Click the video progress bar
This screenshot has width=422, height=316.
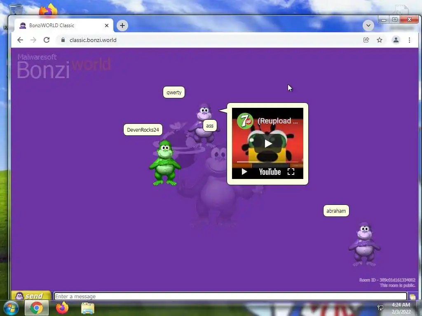click(x=267, y=162)
